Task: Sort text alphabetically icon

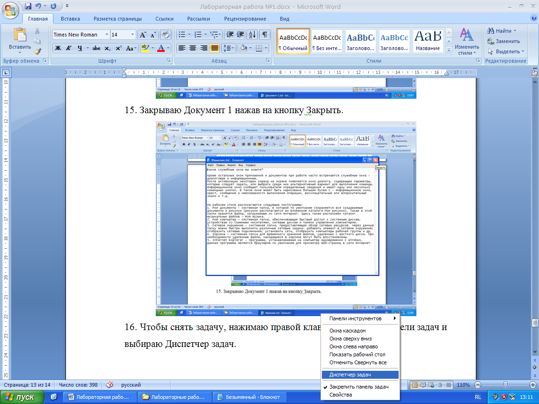Action: coord(252,34)
